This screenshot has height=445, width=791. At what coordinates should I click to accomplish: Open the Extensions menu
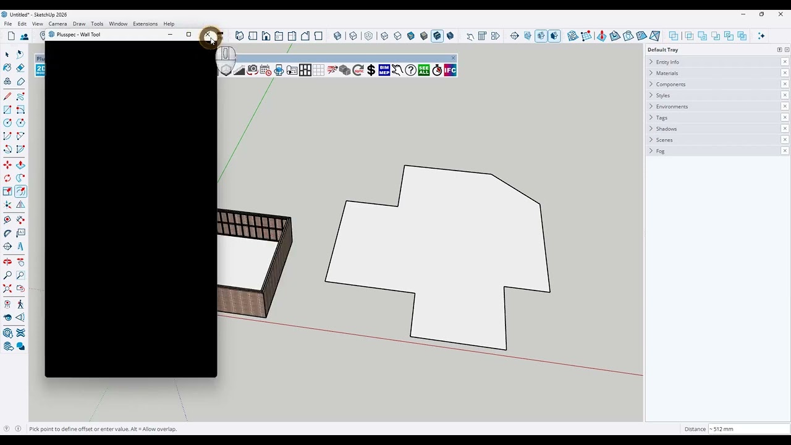point(145,24)
